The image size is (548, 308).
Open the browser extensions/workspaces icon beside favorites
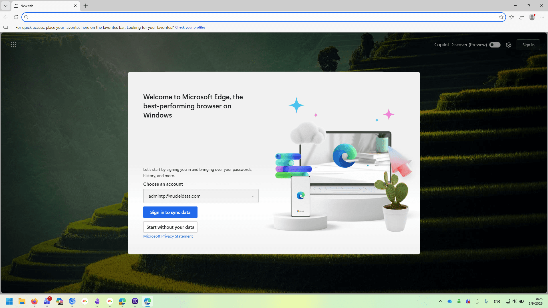click(x=522, y=17)
